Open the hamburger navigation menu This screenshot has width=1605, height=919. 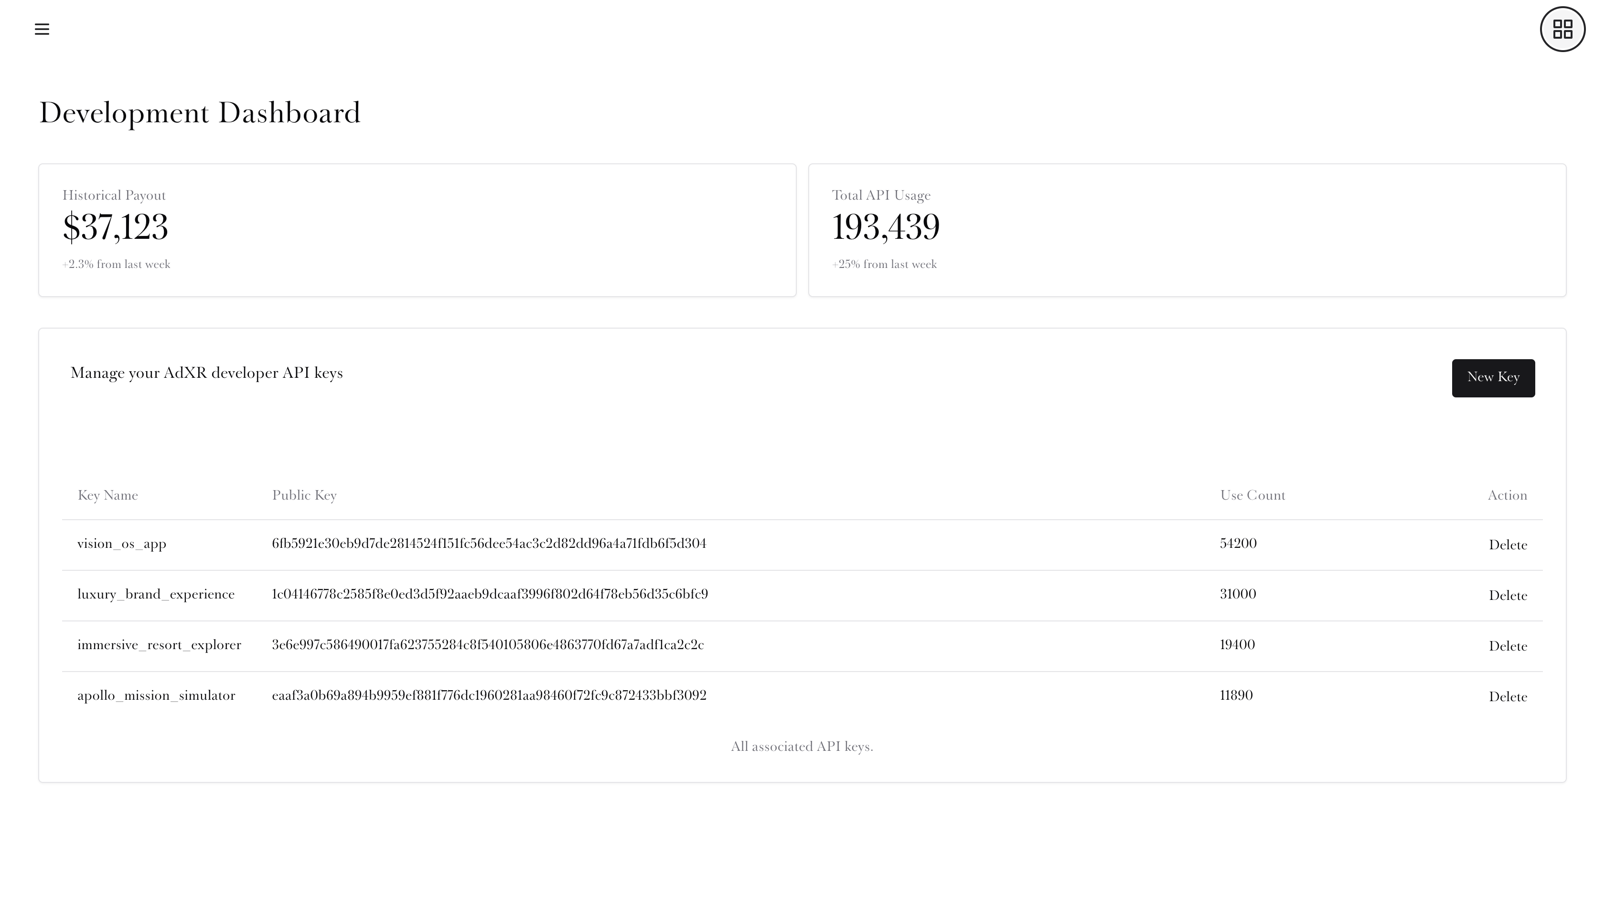(42, 29)
